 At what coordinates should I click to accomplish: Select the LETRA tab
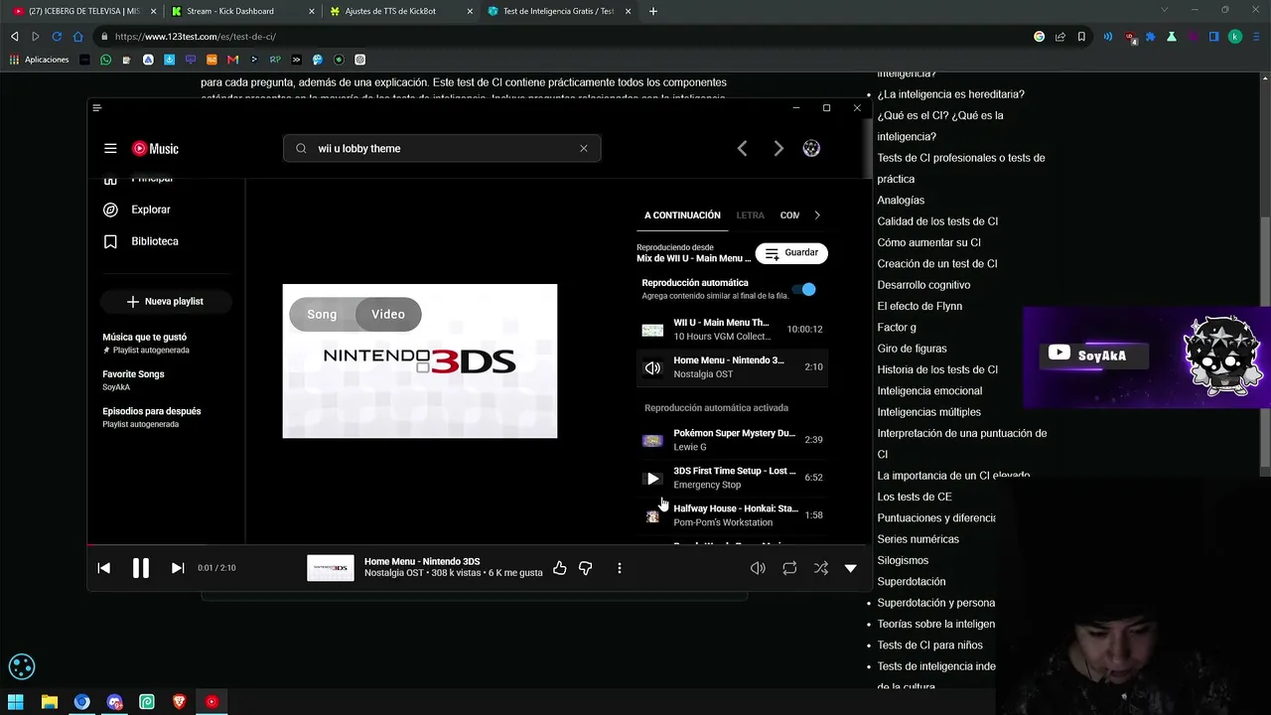click(751, 215)
